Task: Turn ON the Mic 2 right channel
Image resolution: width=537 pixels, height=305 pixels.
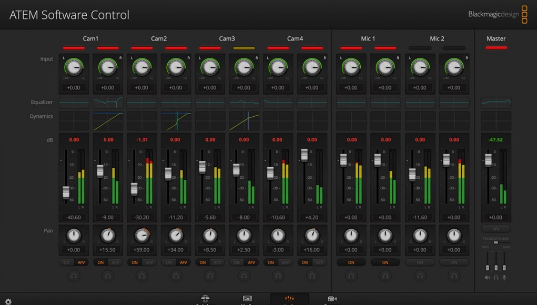Action: click(454, 262)
